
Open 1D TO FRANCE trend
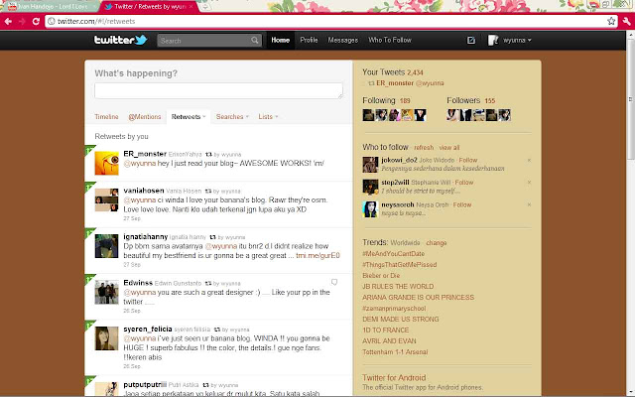click(386, 331)
